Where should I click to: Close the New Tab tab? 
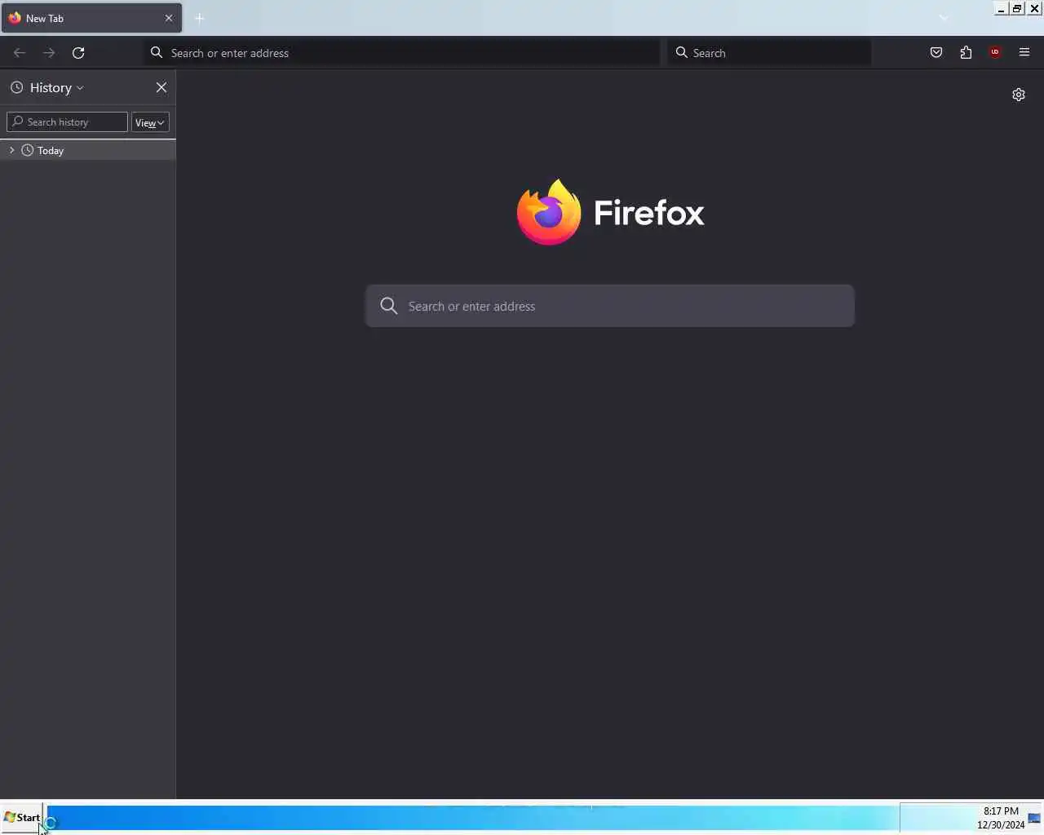pos(169,18)
